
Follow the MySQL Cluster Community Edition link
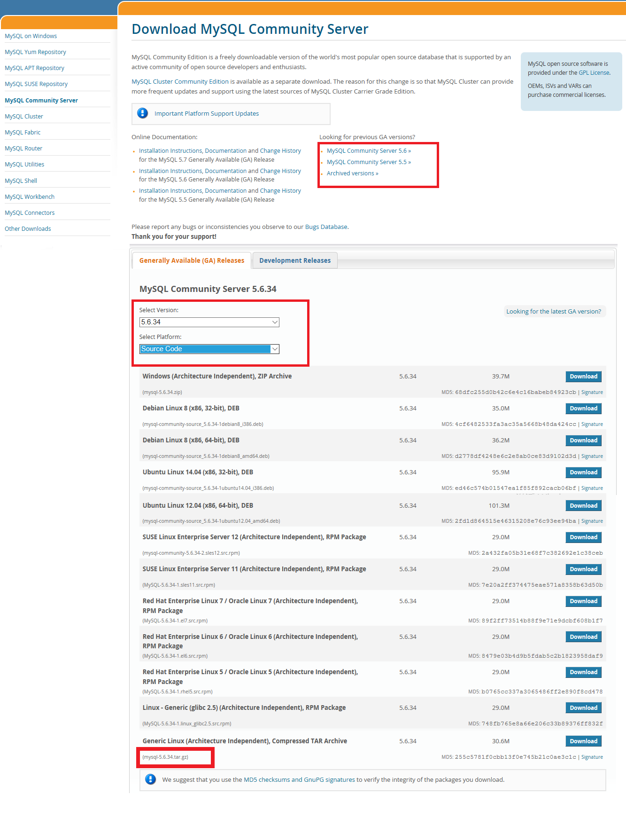[180, 82]
